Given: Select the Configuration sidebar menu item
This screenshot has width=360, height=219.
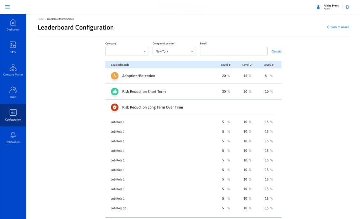Looking at the screenshot, I should (13, 115).
